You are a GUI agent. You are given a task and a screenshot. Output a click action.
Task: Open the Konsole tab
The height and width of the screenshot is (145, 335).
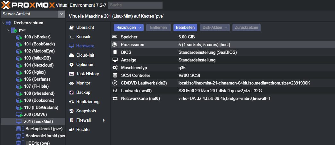84,37
